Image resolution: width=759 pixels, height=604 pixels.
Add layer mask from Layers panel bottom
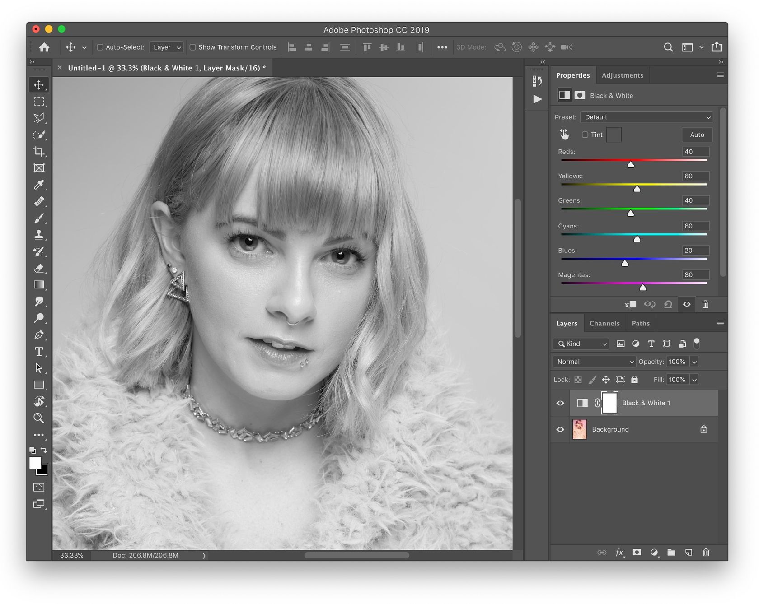(x=637, y=552)
